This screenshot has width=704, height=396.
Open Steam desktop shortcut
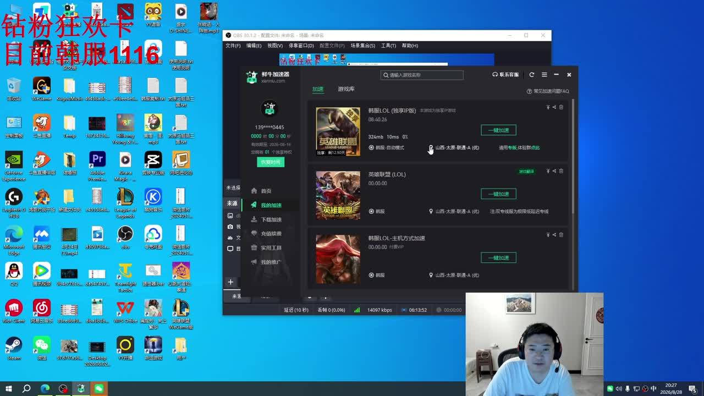pyautogui.click(x=14, y=348)
